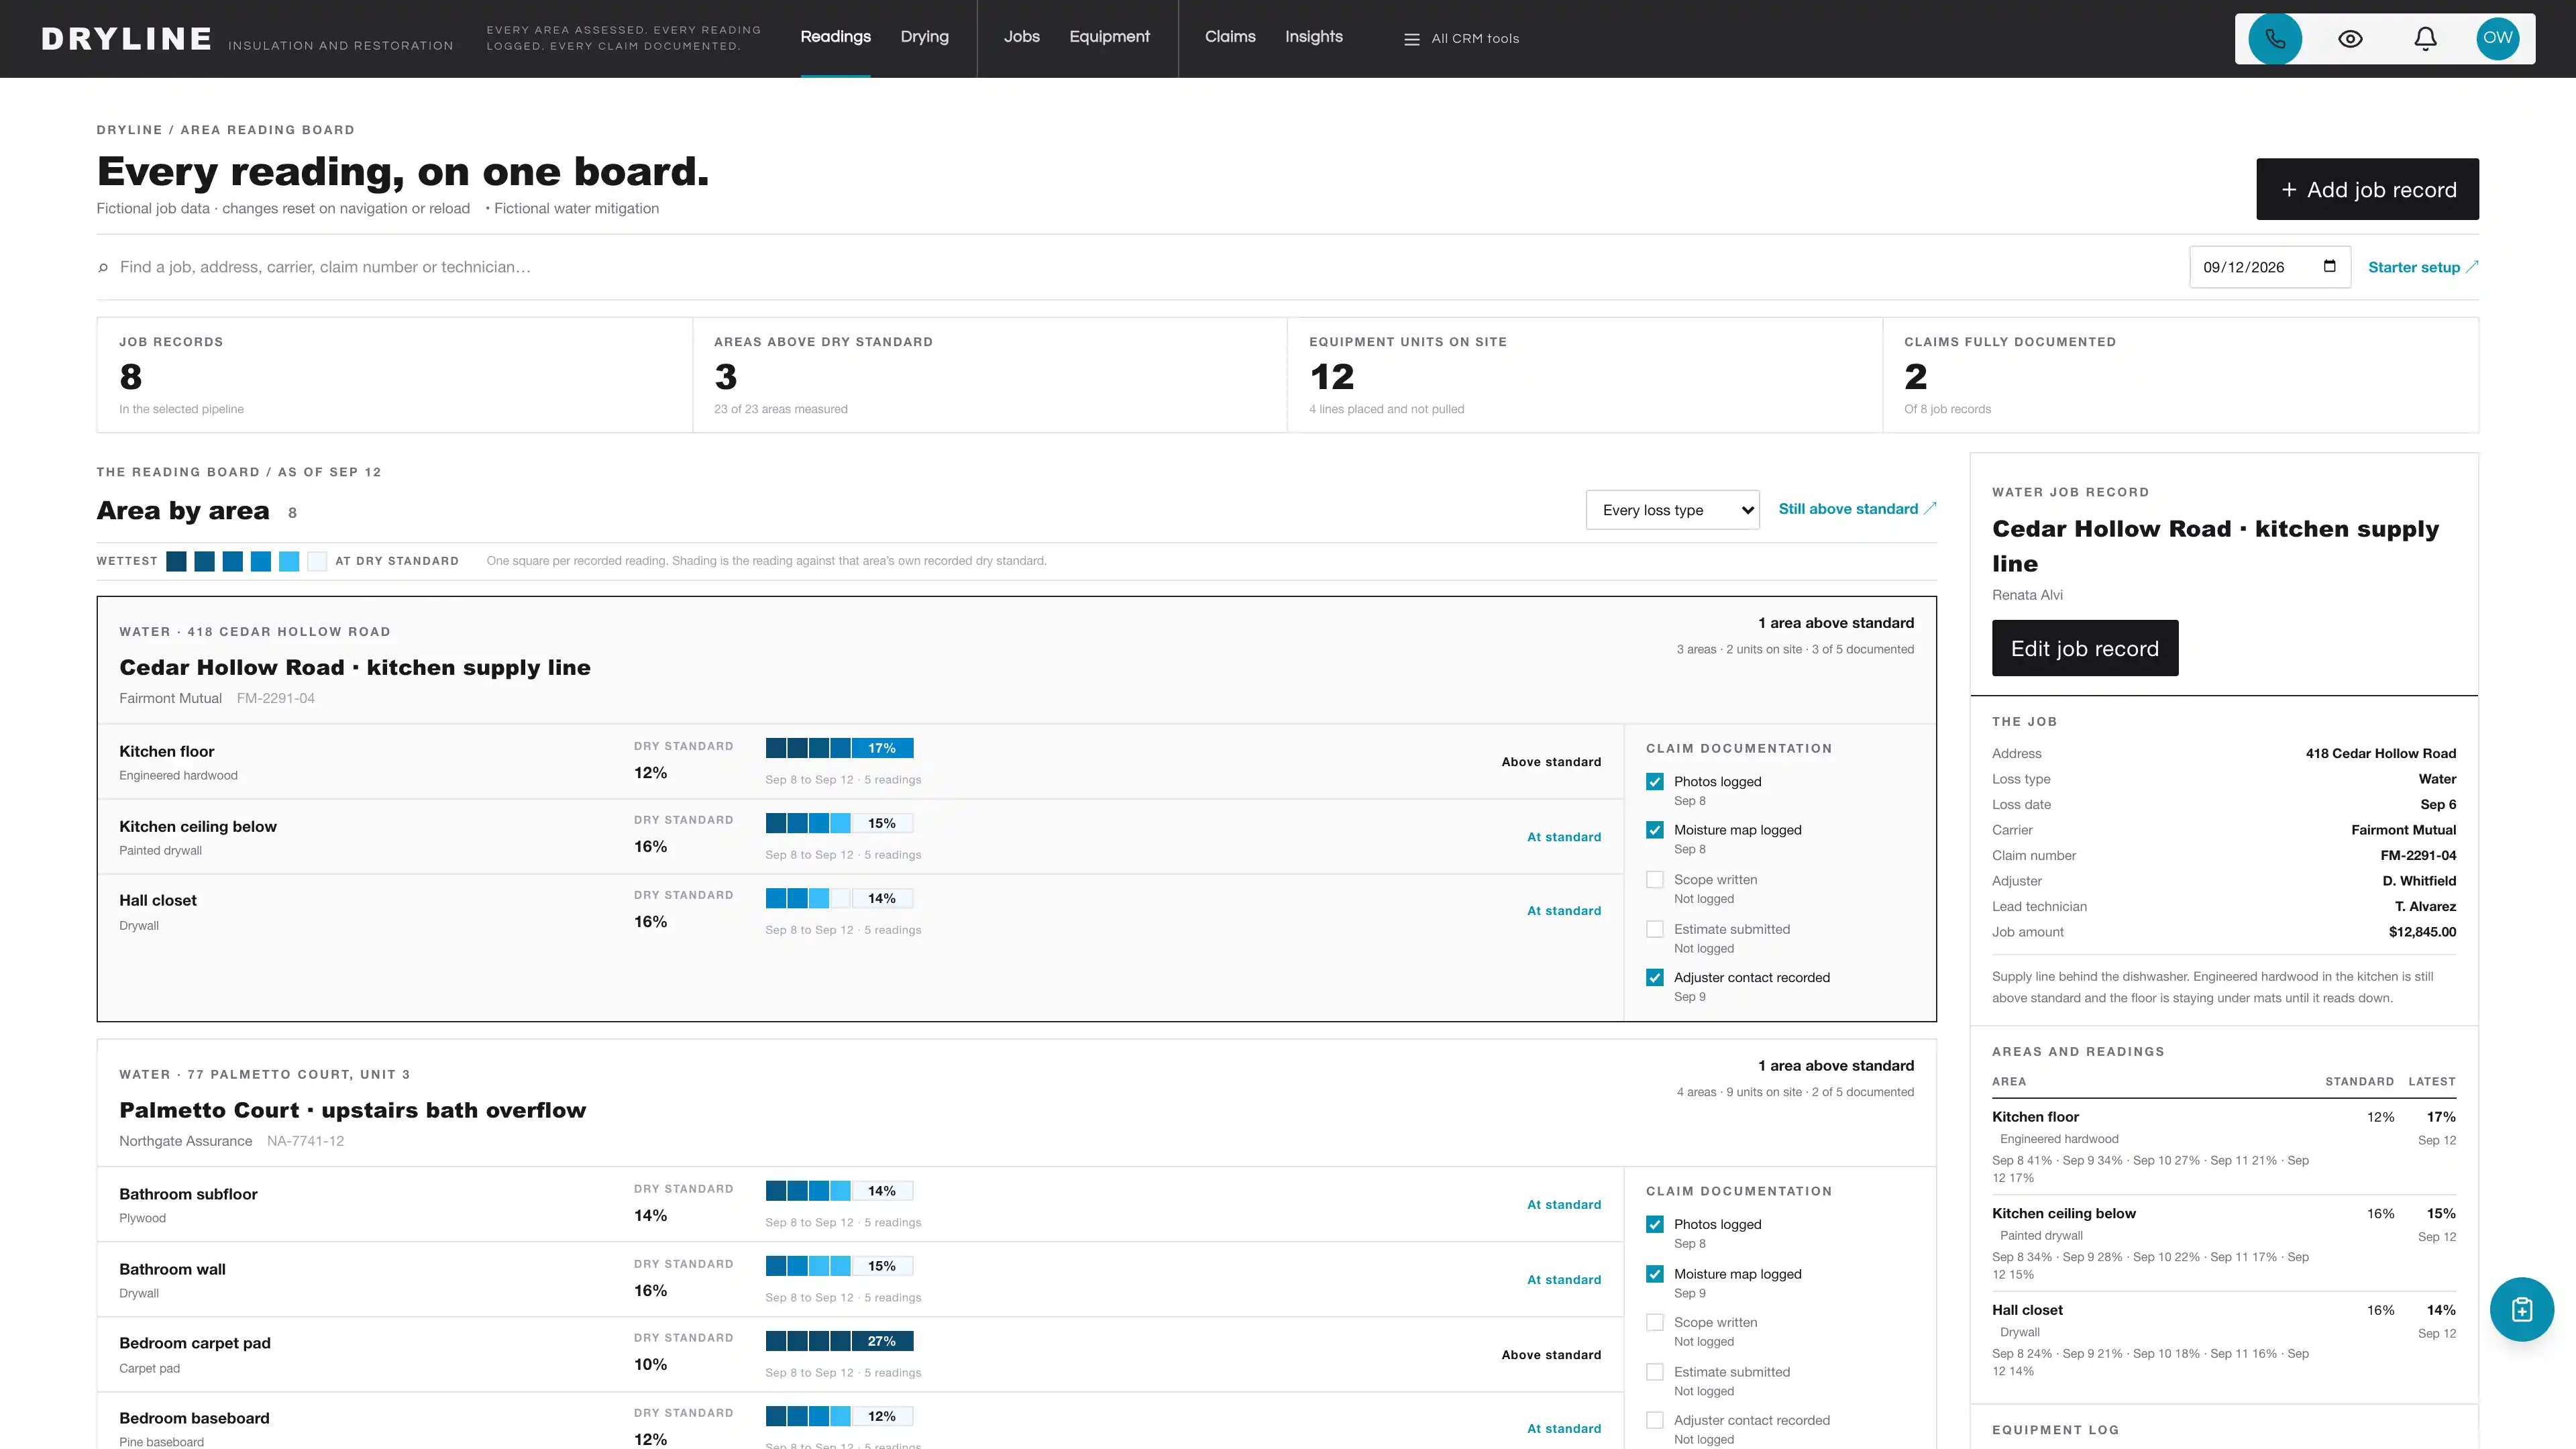Screen dimensions: 2576x1449
Task: Click the floating clipboard button
Action: tap(2521, 1309)
